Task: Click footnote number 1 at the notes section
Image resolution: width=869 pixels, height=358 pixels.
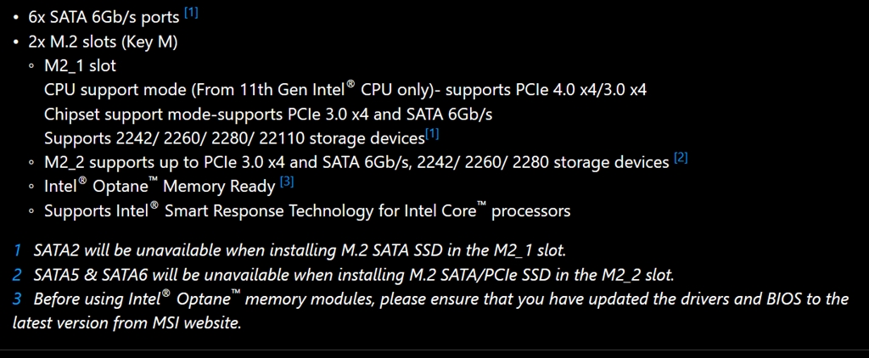Action: 17,250
